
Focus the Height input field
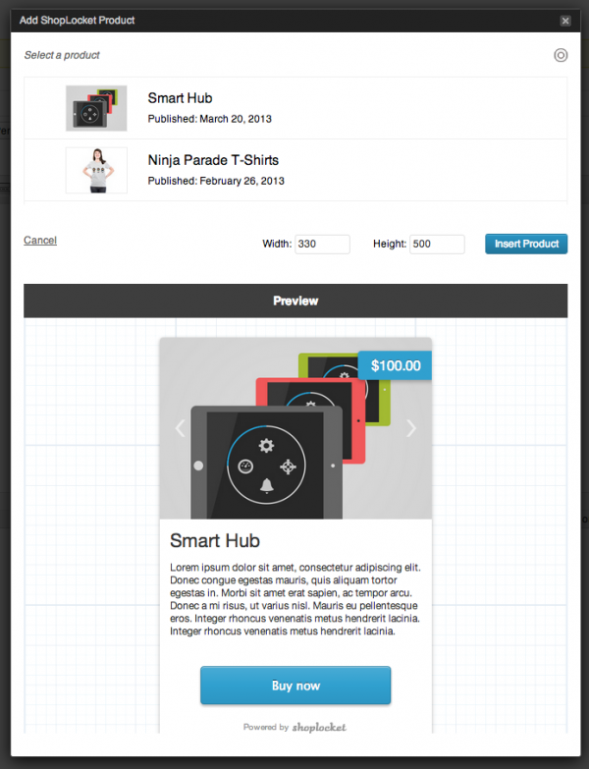point(437,245)
